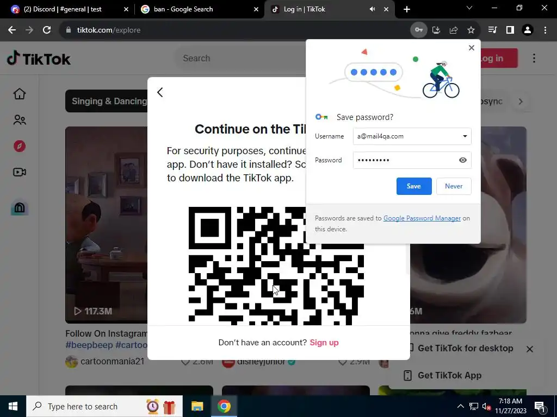This screenshot has width=557, height=417.
Task: Toggle the Chrome side panel icon
Action: 510,30
